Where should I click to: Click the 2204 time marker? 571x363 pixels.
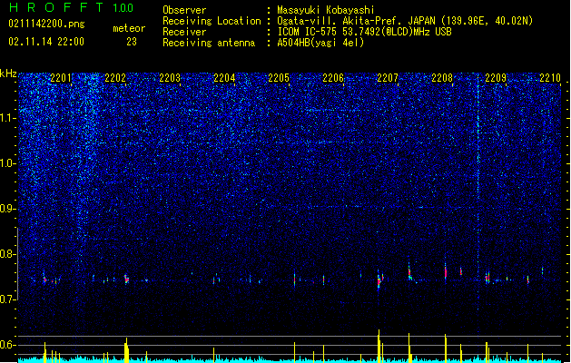click(x=224, y=78)
